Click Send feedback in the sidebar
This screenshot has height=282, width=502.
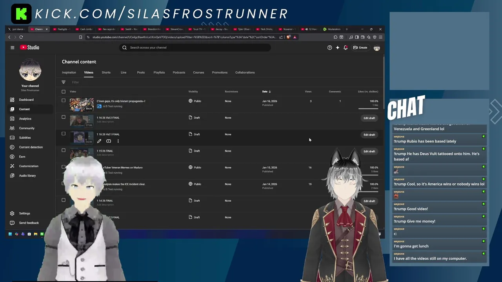tap(30, 223)
